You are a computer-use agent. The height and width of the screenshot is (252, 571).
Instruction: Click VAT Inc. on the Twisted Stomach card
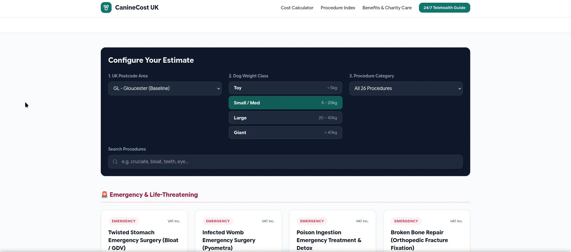pyautogui.click(x=174, y=221)
